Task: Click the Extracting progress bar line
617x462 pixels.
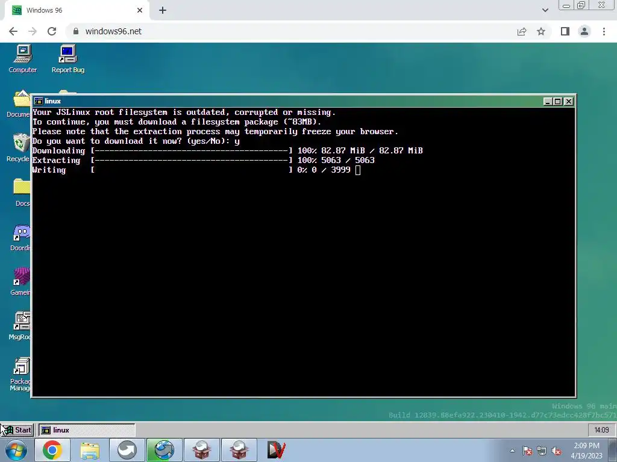Action: click(204, 160)
